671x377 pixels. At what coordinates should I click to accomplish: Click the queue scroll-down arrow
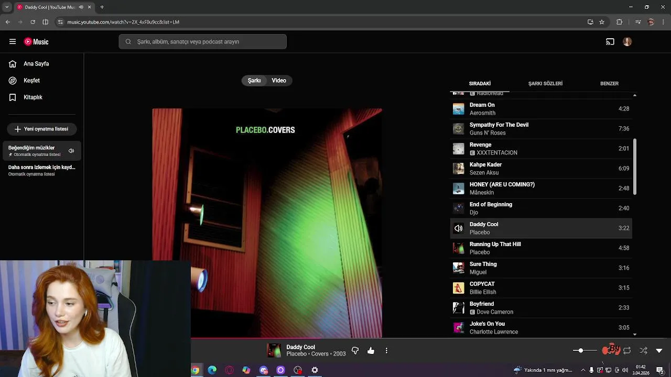click(635, 334)
